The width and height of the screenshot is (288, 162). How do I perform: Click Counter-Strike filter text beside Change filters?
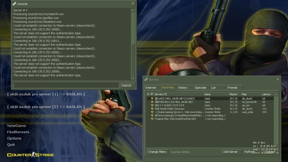point(180,152)
